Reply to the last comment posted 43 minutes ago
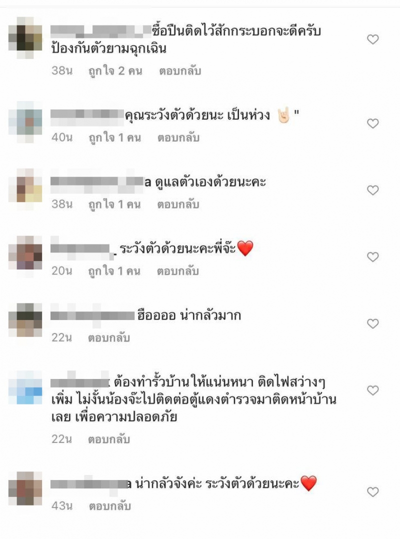This screenshot has height=539, width=400. click(109, 506)
